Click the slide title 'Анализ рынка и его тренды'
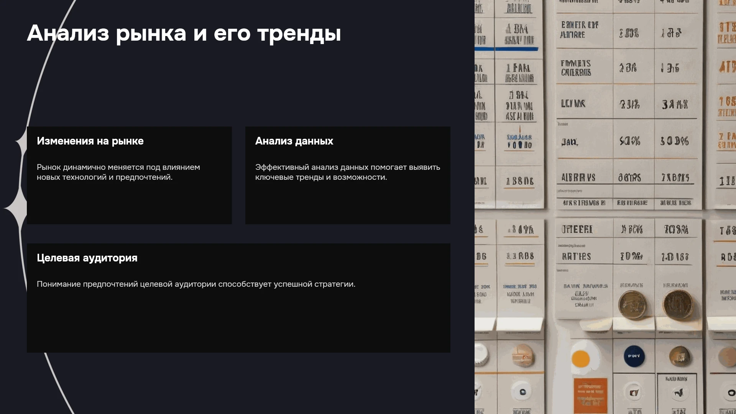This screenshot has height=414, width=736. 184,33
